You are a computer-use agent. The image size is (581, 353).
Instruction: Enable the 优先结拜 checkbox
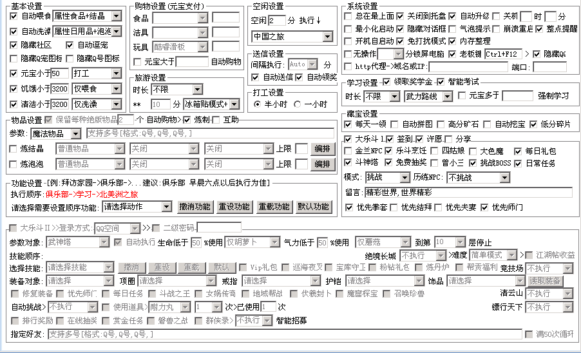pyautogui.click(x=394, y=207)
